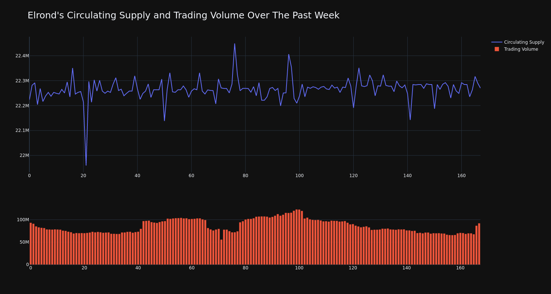551x294 pixels.
Task: Click the 80 tick on supply x-axis
Action: click(x=245, y=176)
